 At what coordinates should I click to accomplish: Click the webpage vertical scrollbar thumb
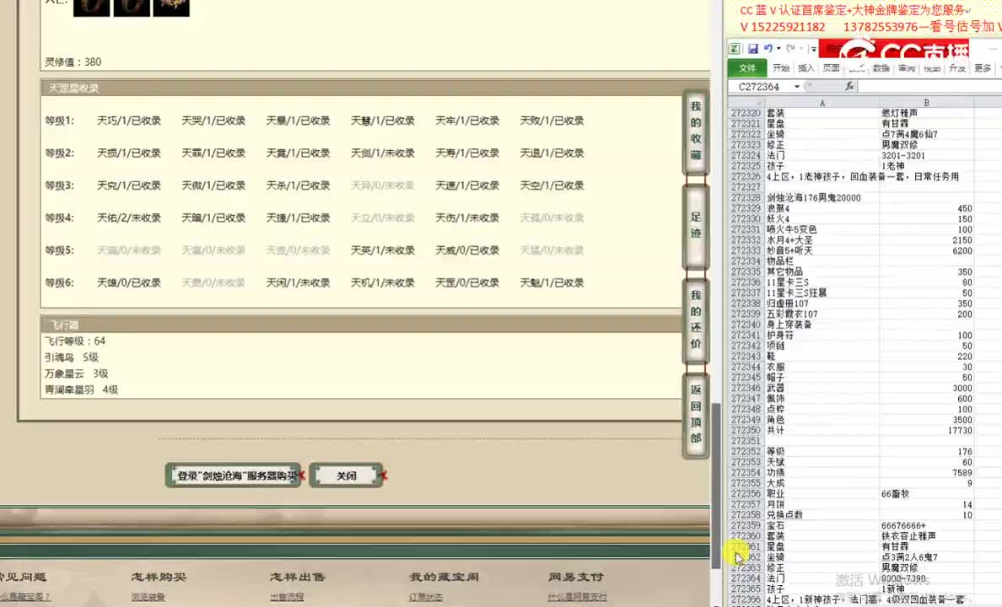(x=716, y=486)
